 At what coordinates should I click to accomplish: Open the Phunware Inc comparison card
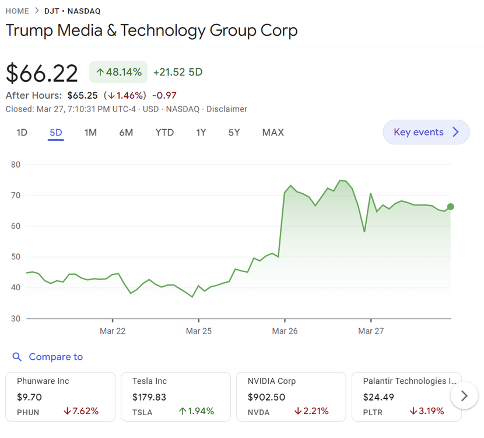[x=60, y=396]
